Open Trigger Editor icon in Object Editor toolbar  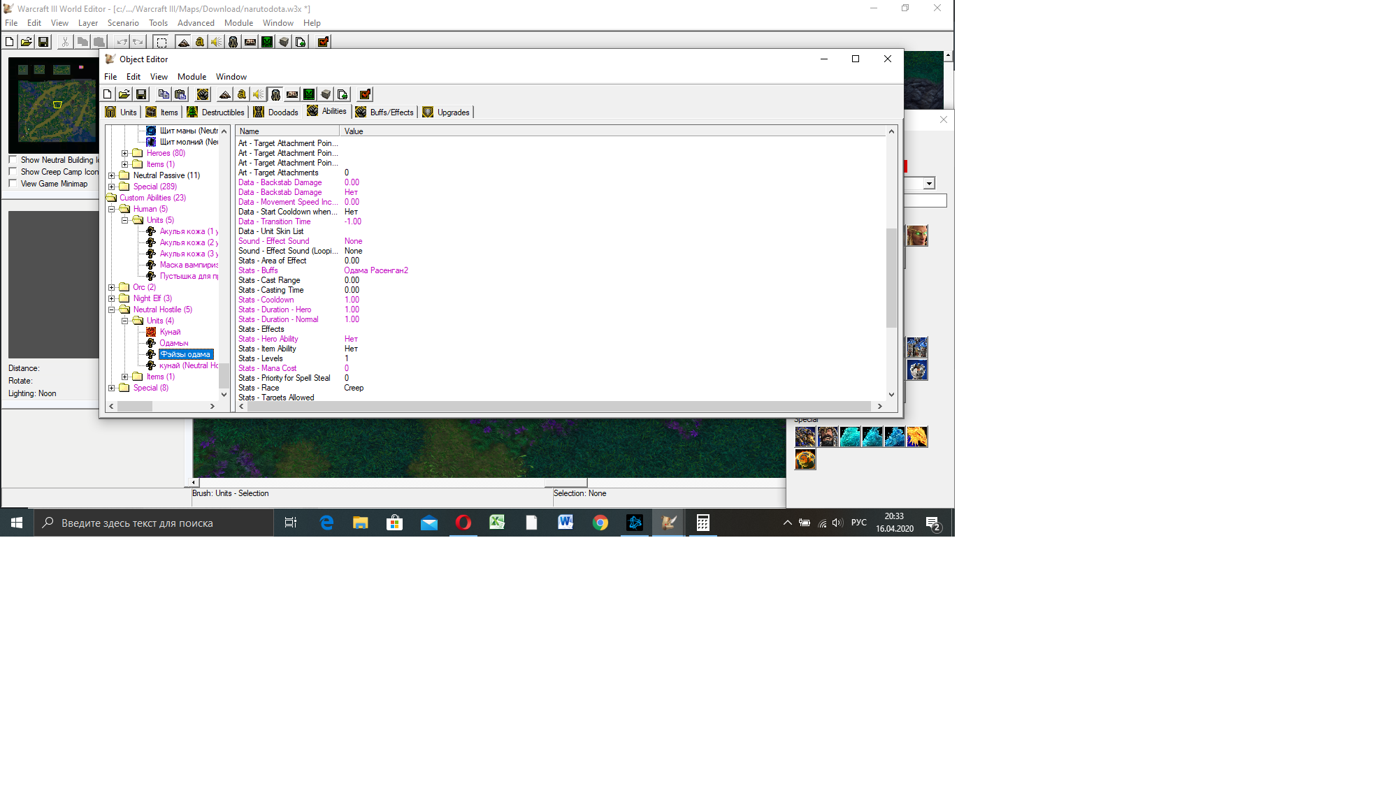(242, 94)
